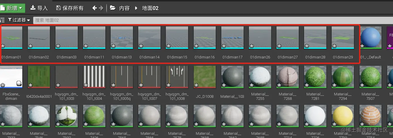Select the hqyqgm_dm_101_t008 lane arrows texture

click(177, 77)
